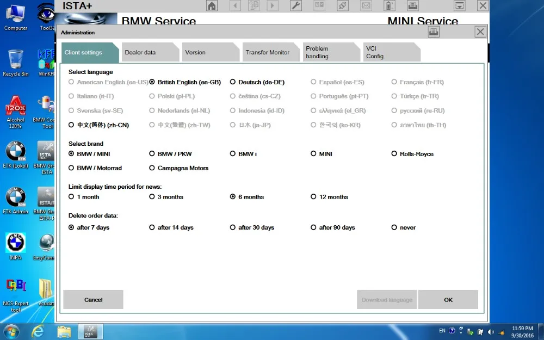
Task: Open the dropdown icon in ISTA+ title bar
Action: pos(459,5)
